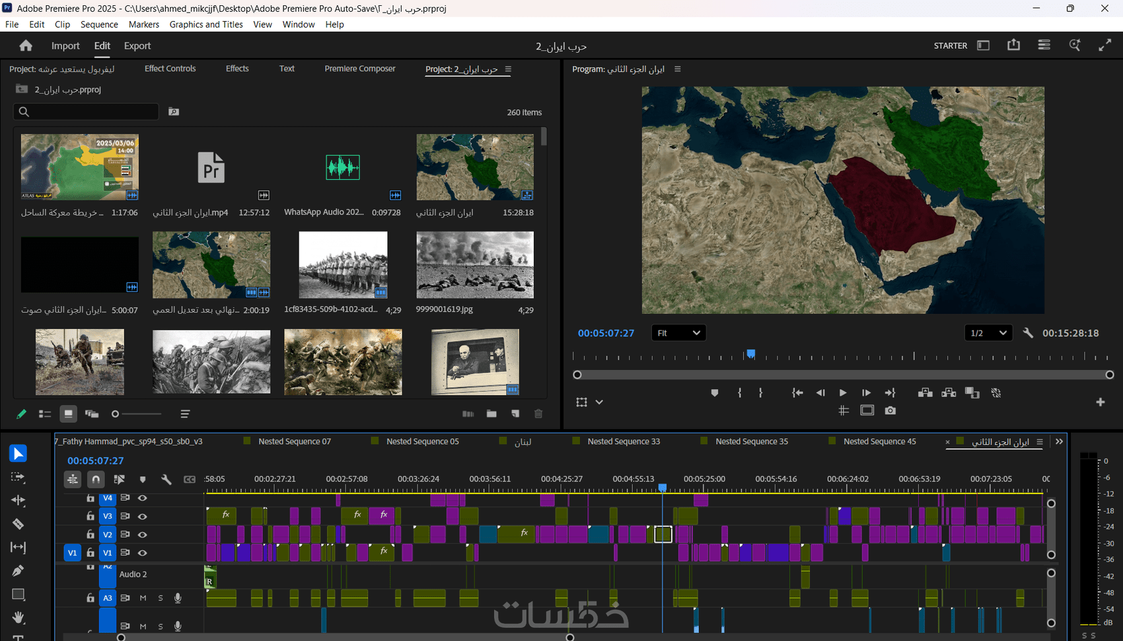Click the Import workspace button
The width and height of the screenshot is (1123, 641).
pos(65,46)
